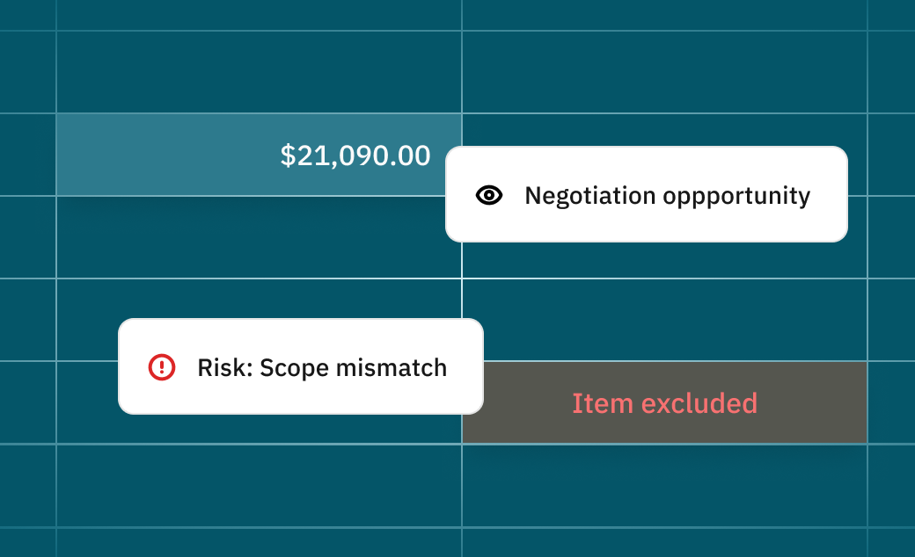Select the gray Item excluded cell
Screen dimensions: 915x557
pyautogui.click(x=664, y=402)
